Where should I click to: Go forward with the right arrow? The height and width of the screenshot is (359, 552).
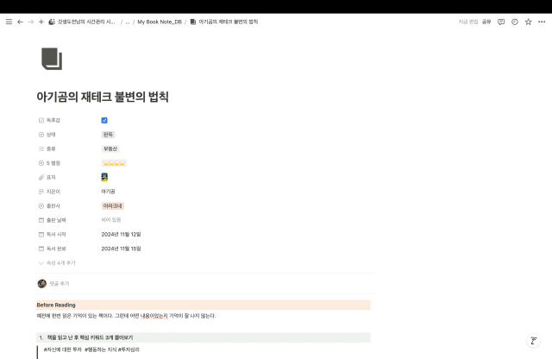(x=31, y=22)
